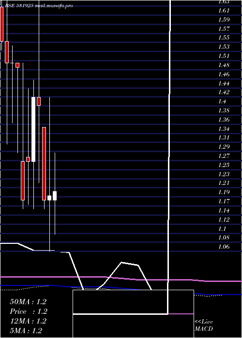
Task: Click the 1.14 price axis label
Action: pyautogui.click(x=224, y=211)
